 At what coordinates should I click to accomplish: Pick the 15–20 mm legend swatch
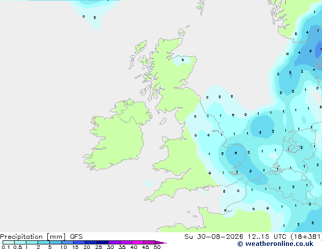[79, 242]
